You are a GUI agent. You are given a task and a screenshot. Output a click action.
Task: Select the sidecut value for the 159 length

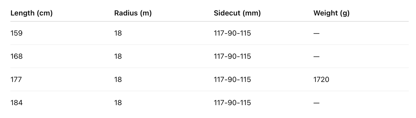click(x=232, y=33)
